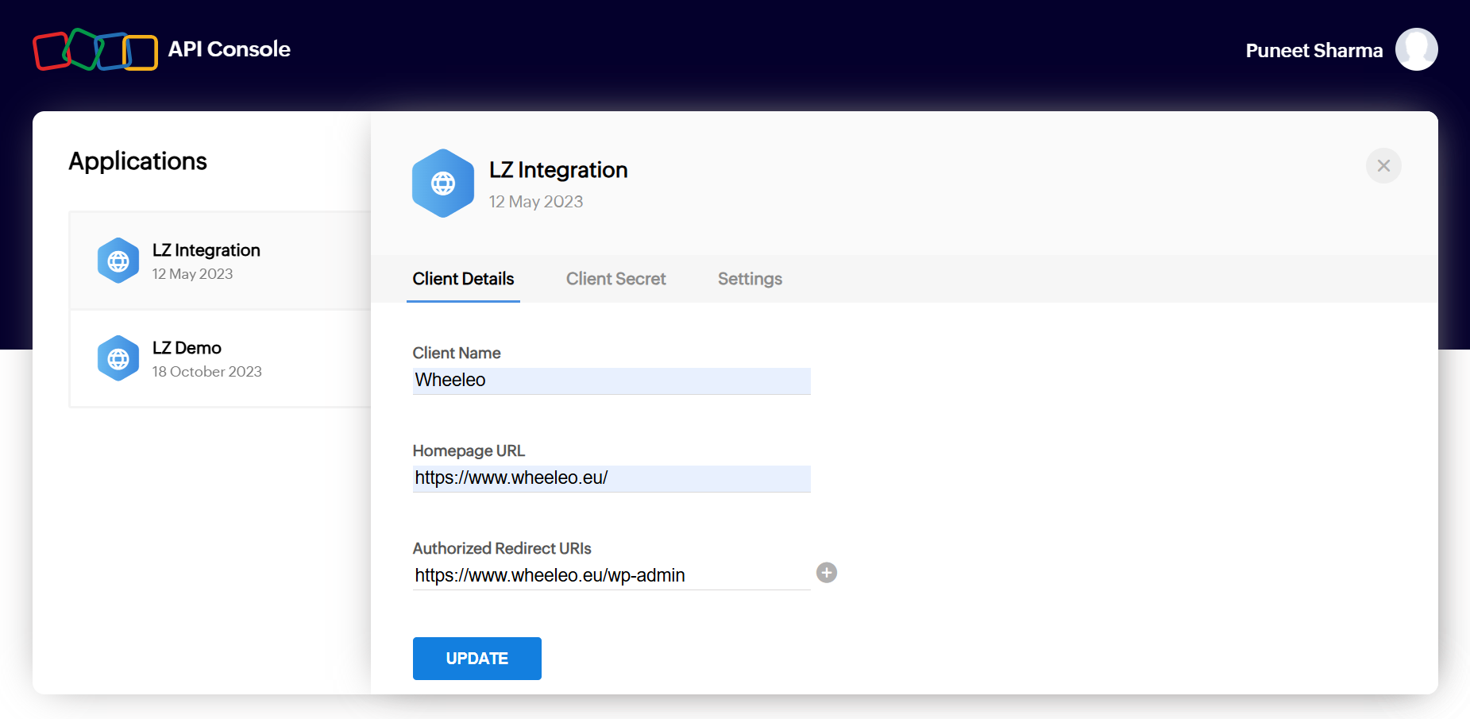Open the Settings tab
1470x719 pixels.
[x=750, y=279]
